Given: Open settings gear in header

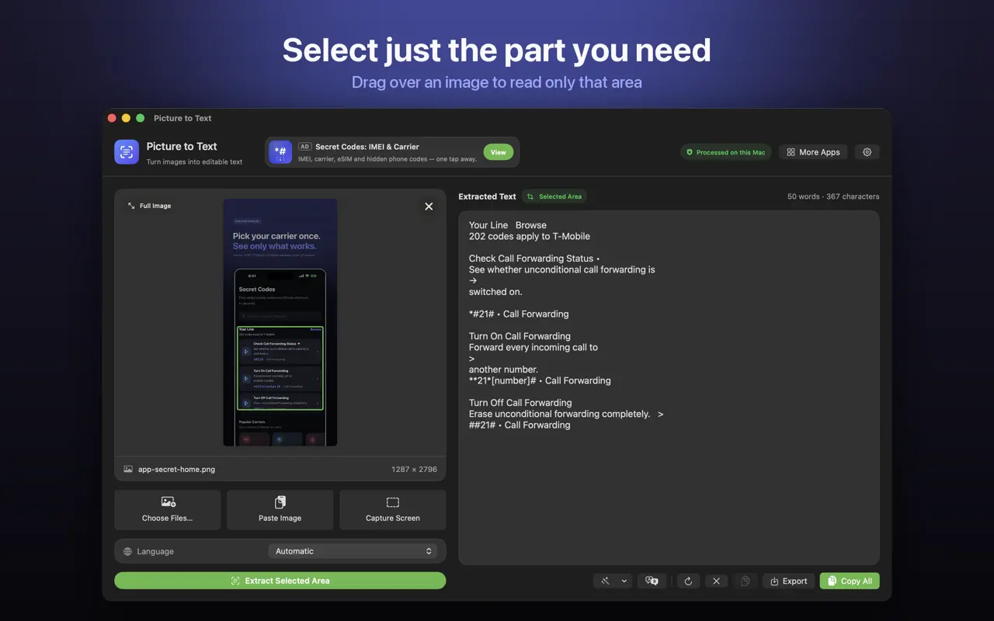Looking at the screenshot, I should [867, 152].
